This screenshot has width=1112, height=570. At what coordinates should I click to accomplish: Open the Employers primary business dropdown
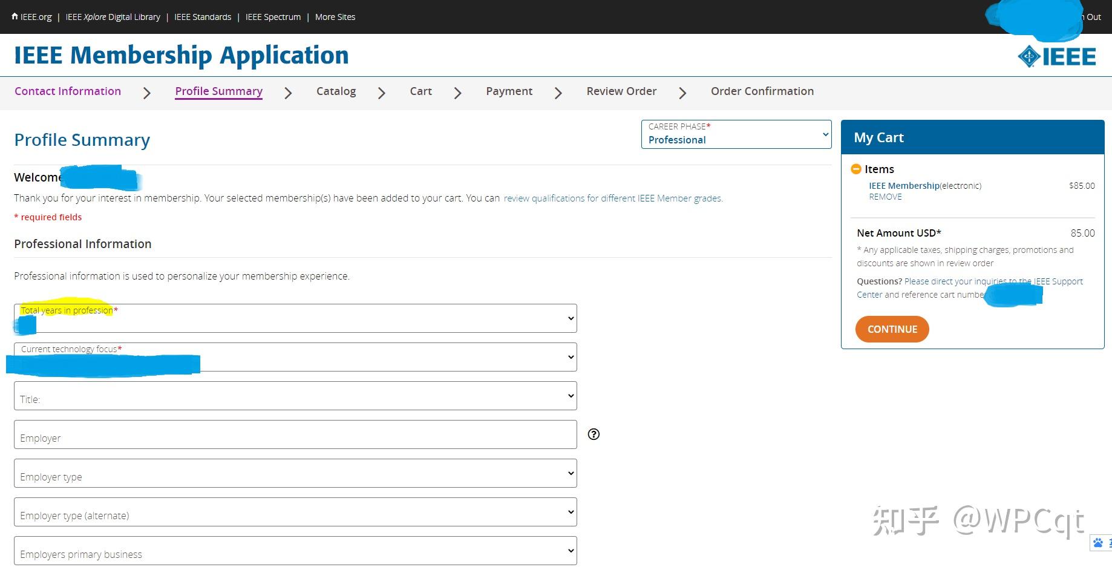coord(295,551)
